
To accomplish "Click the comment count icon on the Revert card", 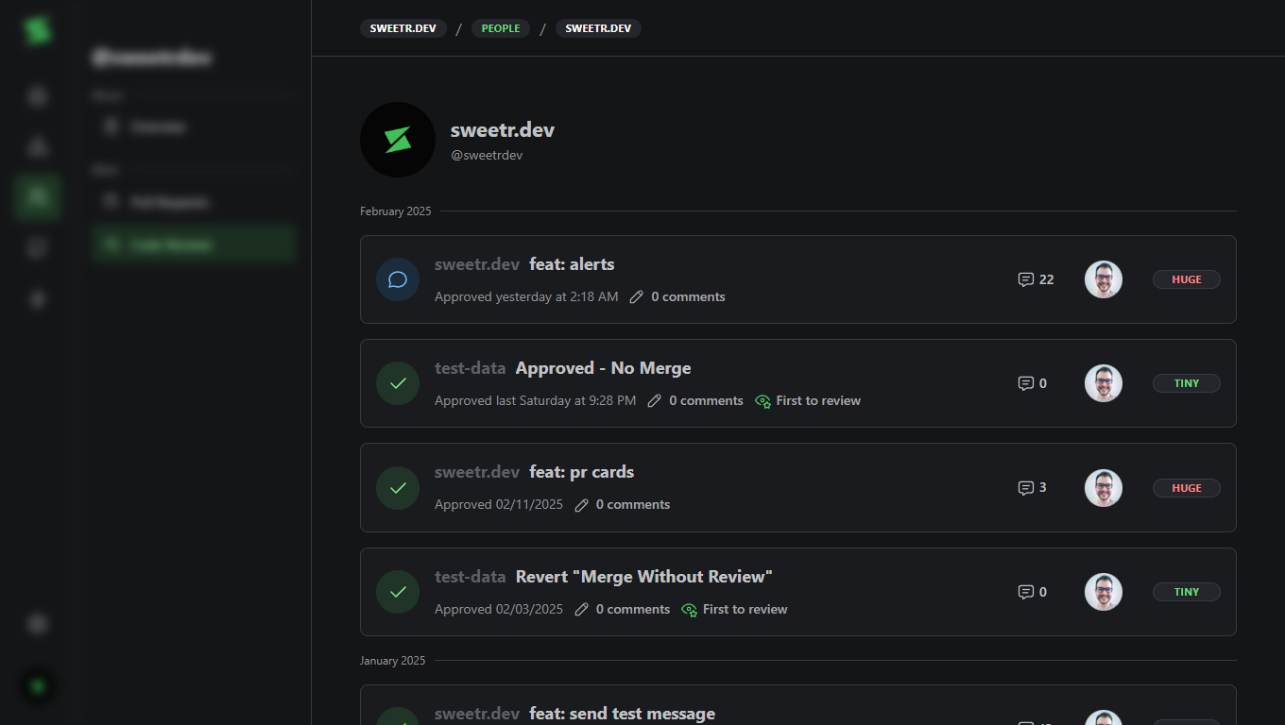I will pyautogui.click(x=1026, y=592).
